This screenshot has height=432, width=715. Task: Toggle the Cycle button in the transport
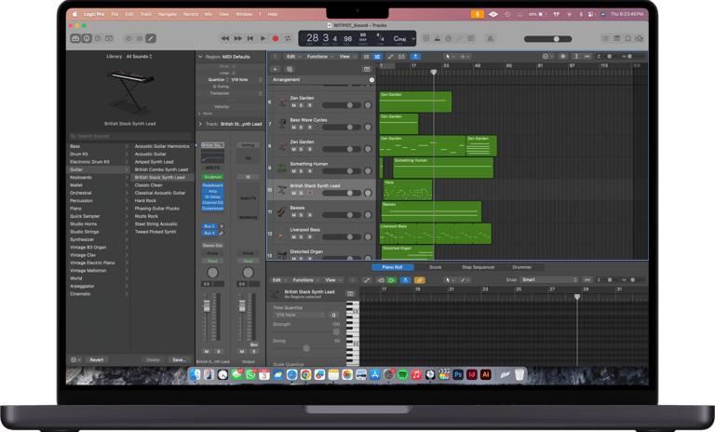(288, 38)
